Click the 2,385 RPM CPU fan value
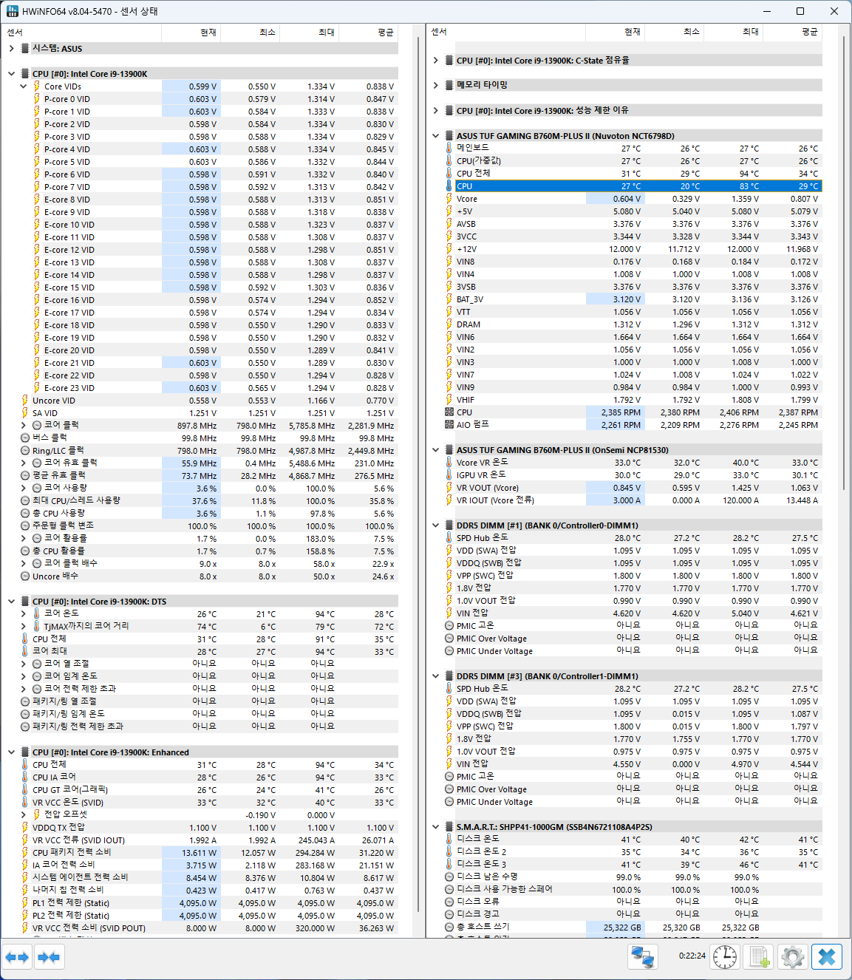852x980 pixels. pyautogui.click(x=621, y=412)
